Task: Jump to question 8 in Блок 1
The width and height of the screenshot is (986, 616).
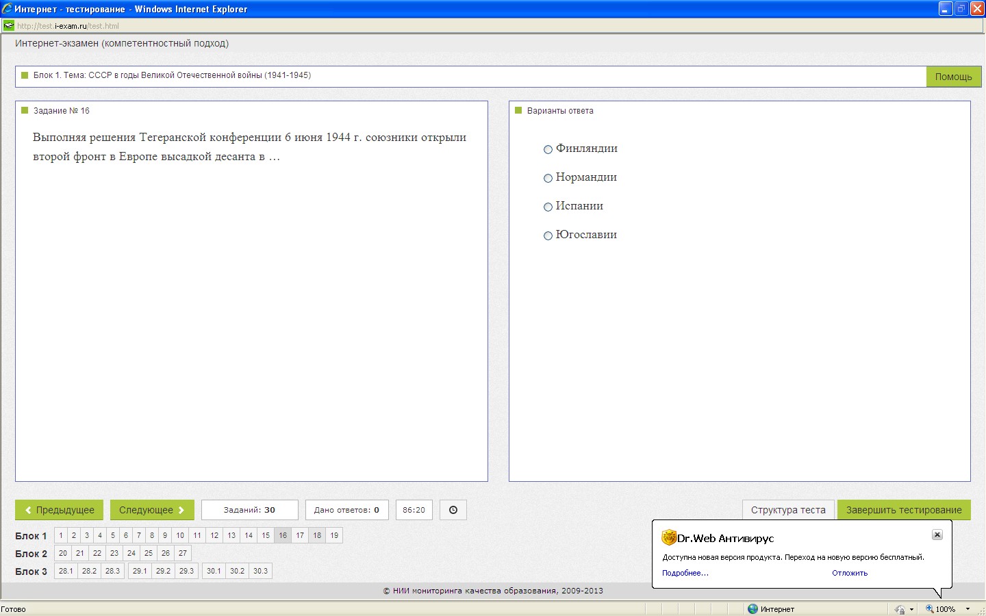Action: click(152, 535)
